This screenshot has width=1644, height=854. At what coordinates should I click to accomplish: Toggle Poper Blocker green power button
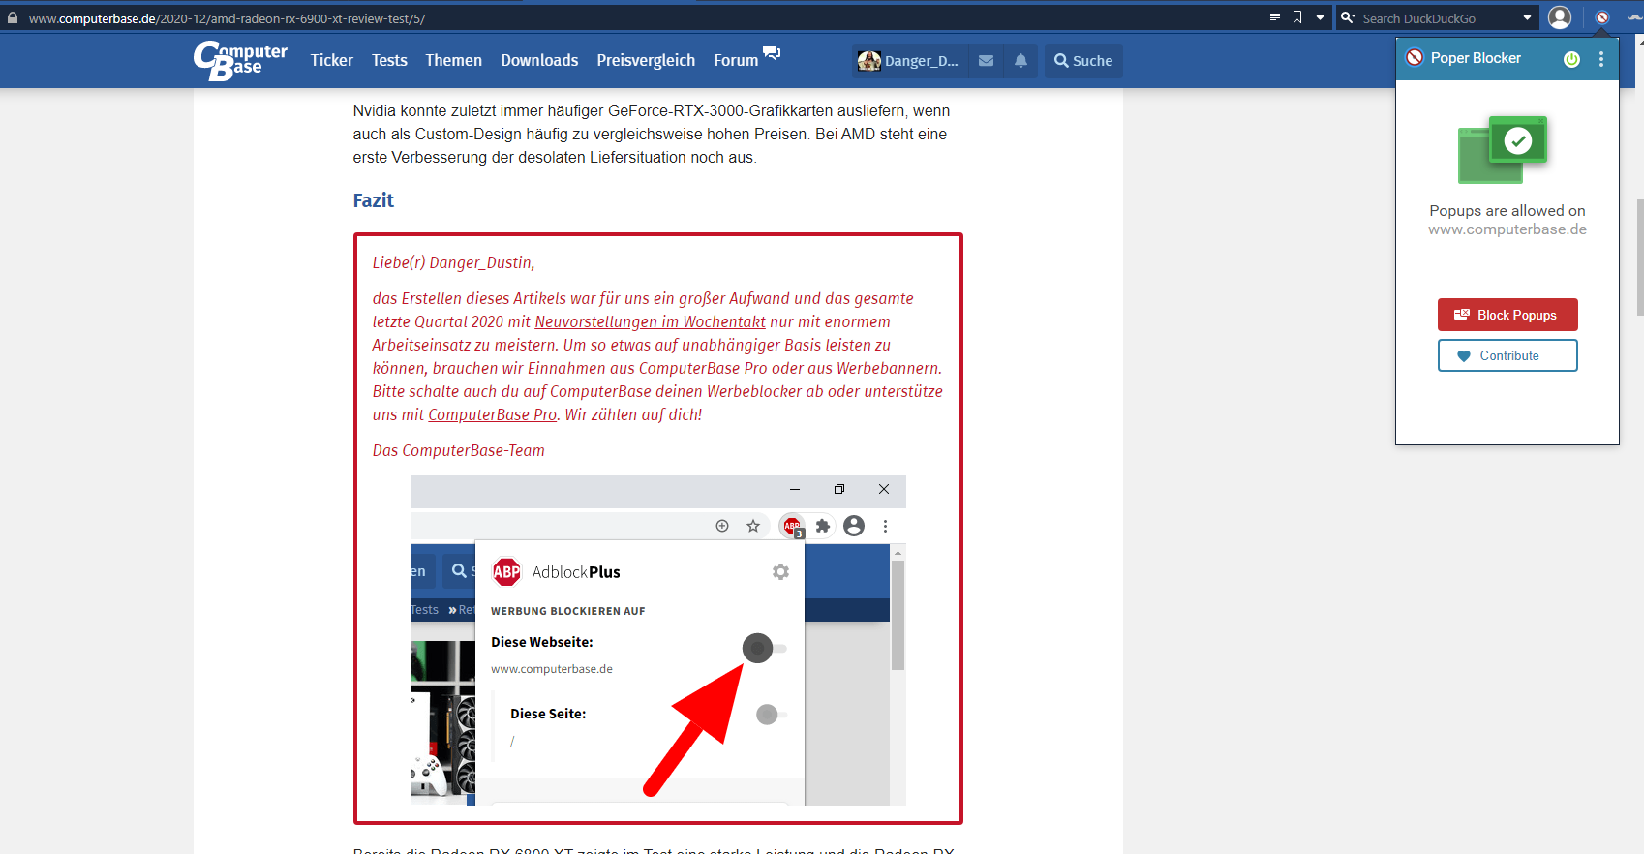[x=1572, y=59]
